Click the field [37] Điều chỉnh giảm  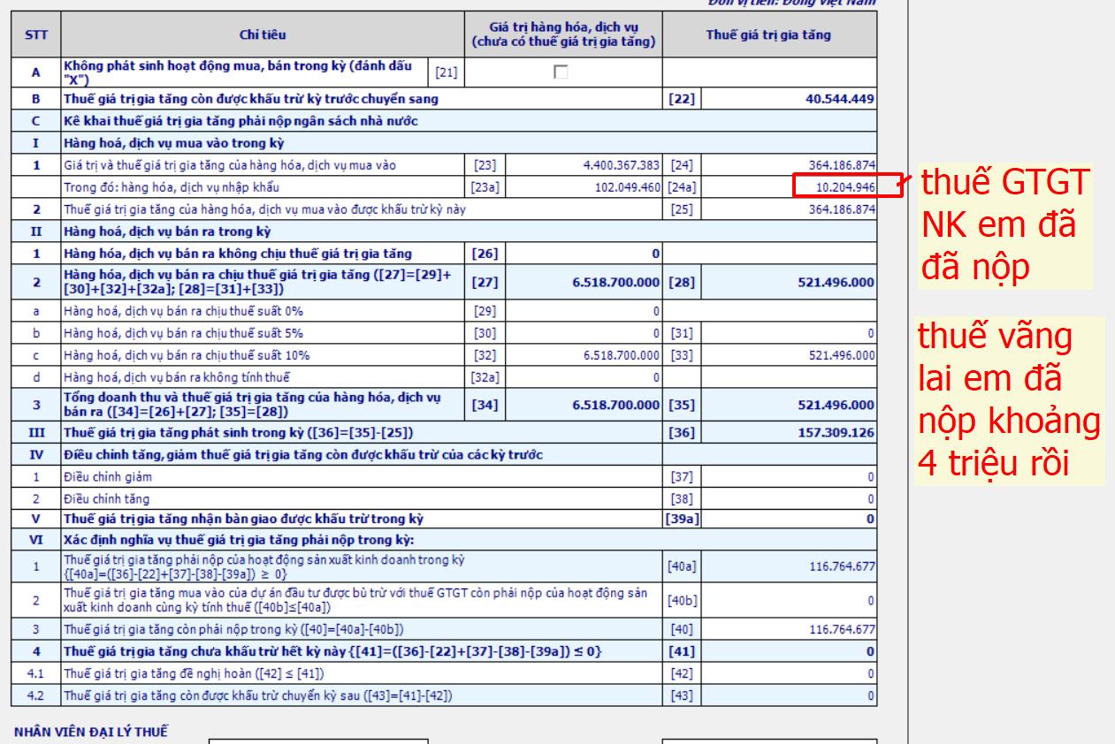coord(789,477)
